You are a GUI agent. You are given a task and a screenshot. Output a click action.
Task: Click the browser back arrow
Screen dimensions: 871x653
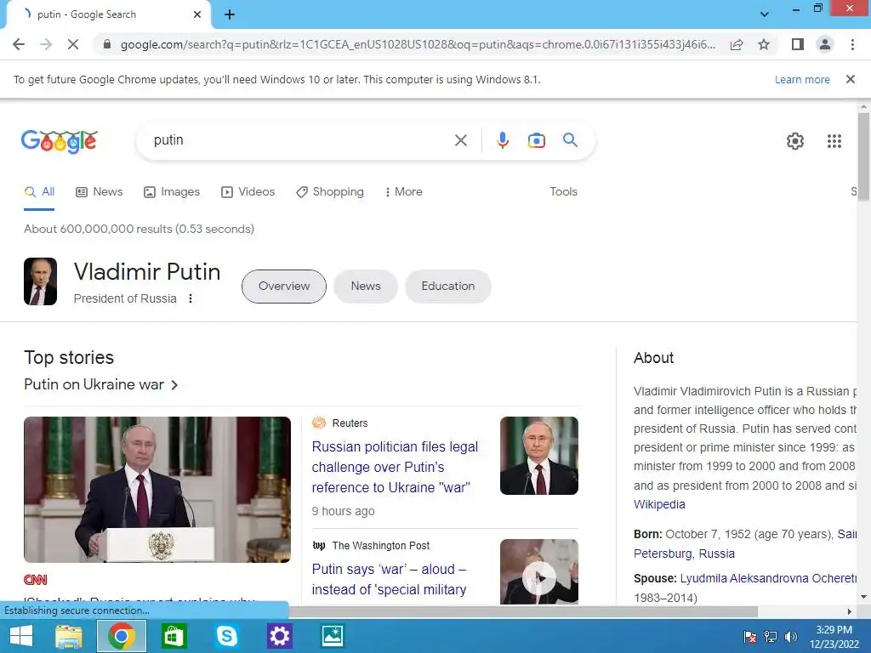click(19, 44)
